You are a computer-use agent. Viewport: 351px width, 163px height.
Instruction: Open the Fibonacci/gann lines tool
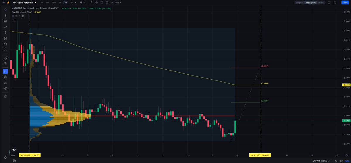click(6, 21)
